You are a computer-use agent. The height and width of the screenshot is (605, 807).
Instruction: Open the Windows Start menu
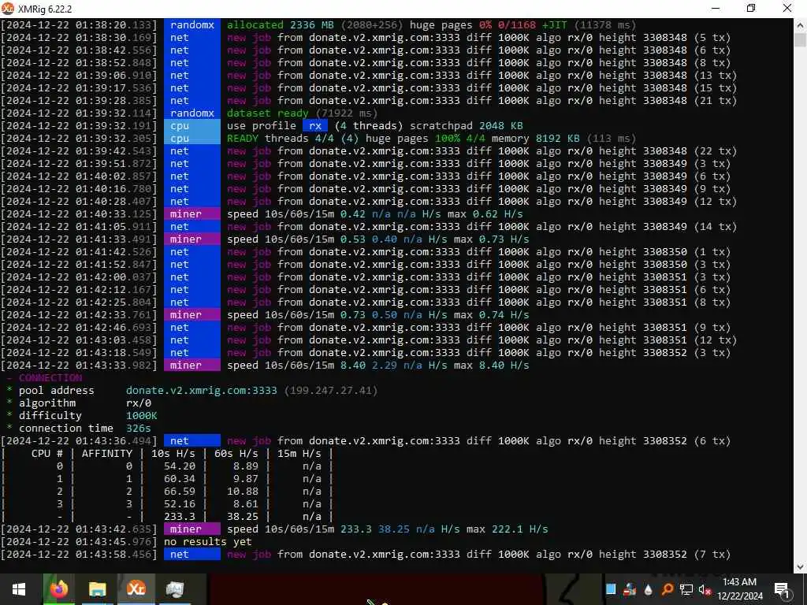19,589
